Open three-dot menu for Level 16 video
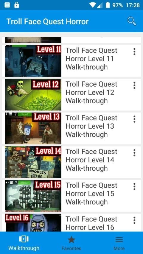 134,220
